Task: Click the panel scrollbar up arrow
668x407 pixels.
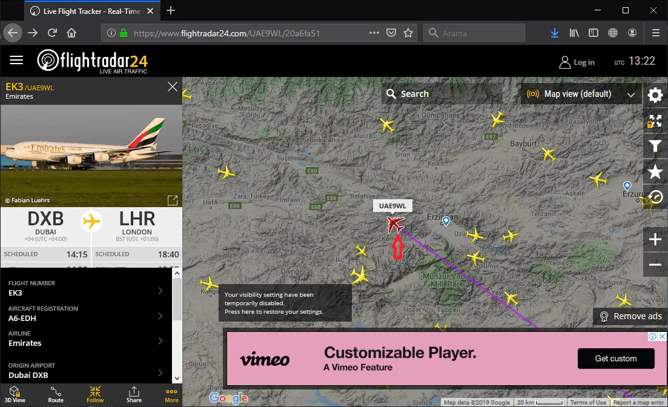Action: 177,273
